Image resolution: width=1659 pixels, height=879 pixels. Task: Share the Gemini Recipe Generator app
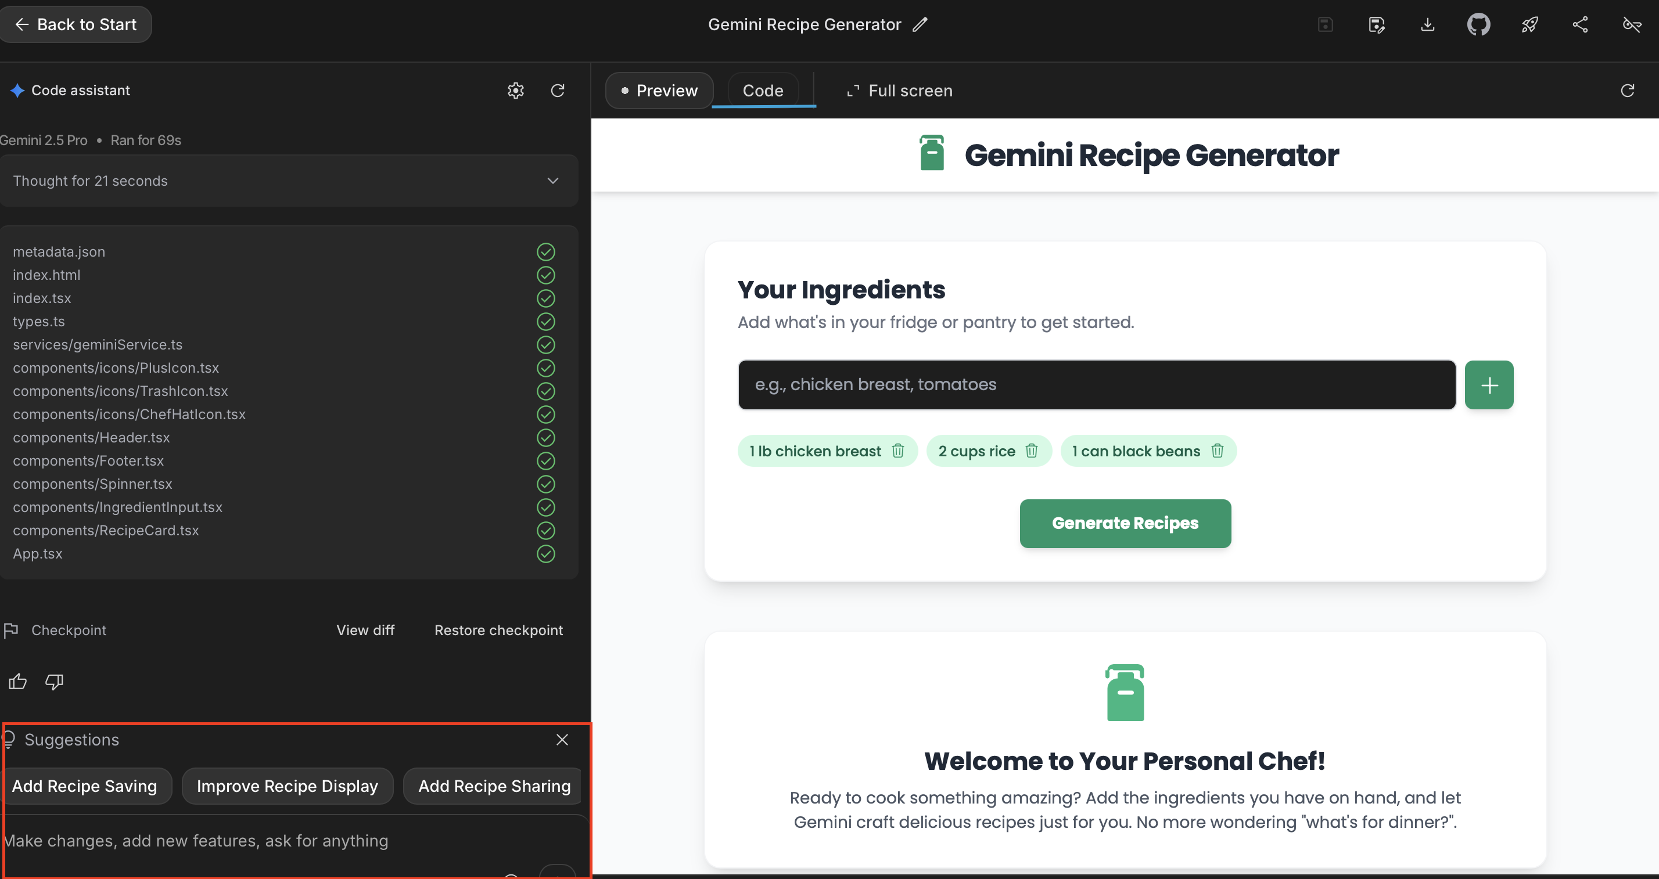click(x=1581, y=24)
